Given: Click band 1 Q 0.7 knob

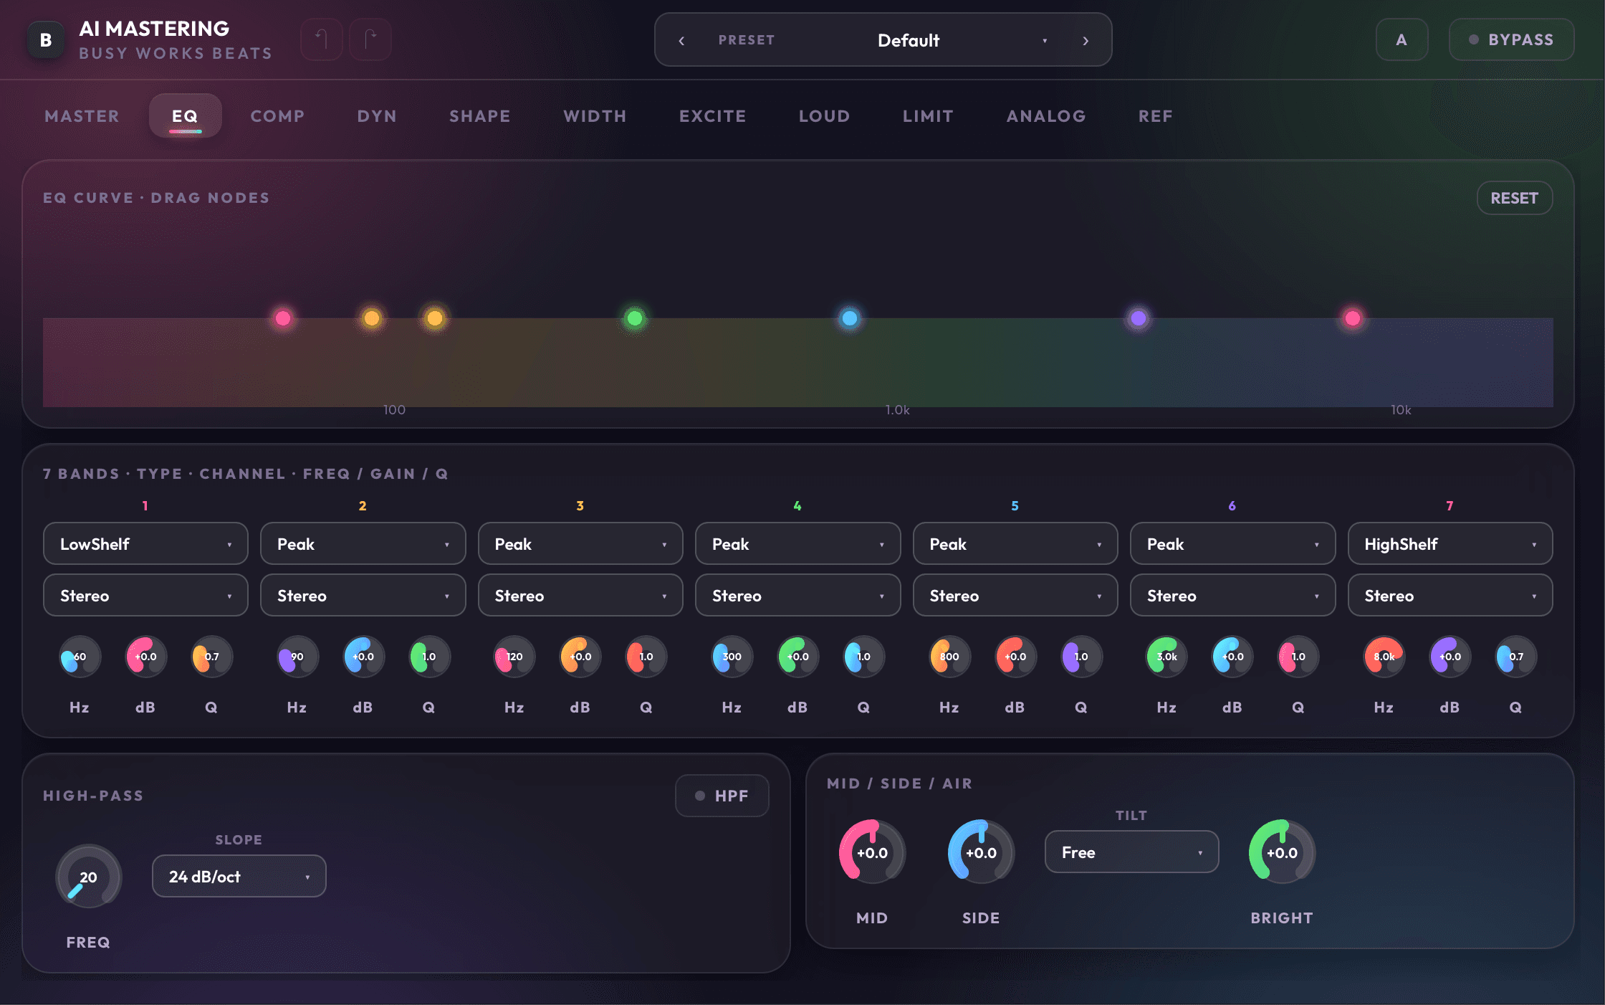Looking at the screenshot, I should (211, 657).
